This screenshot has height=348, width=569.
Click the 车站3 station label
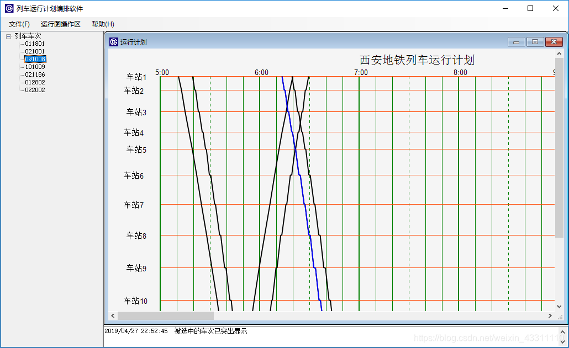pos(136,112)
